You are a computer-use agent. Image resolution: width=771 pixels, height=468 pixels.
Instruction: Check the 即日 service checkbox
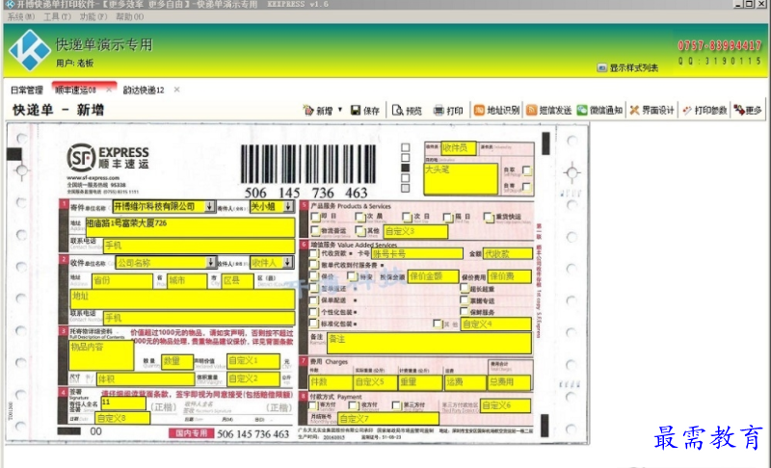pos(315,217)
